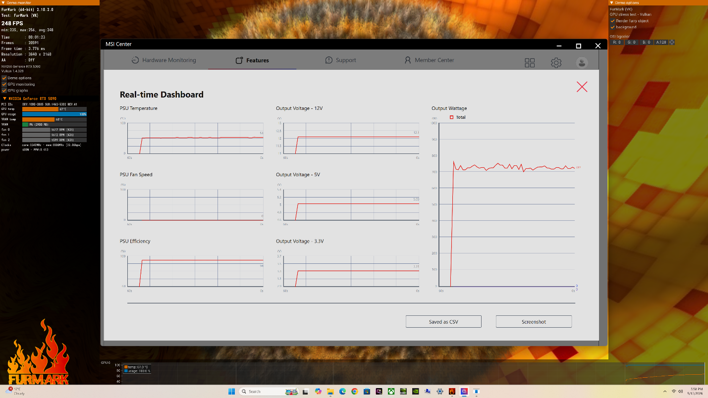The image size is (708, 398).
Task: Collapse the NVIDIA GeForce RTX 5090 section
Action: 50,99
